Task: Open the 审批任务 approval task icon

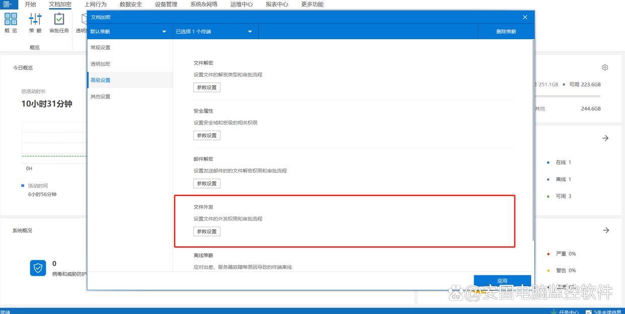Action: point(59,24)
